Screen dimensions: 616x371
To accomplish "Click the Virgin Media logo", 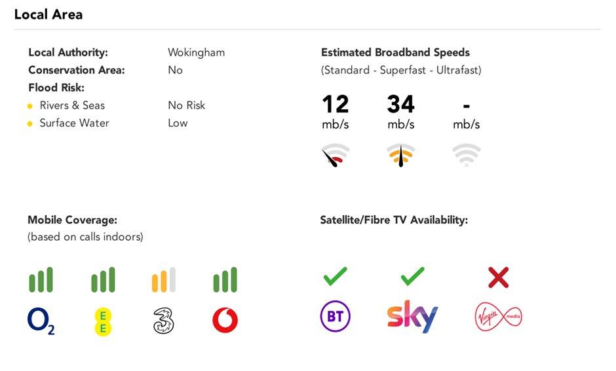I will [x=499, y=316].
